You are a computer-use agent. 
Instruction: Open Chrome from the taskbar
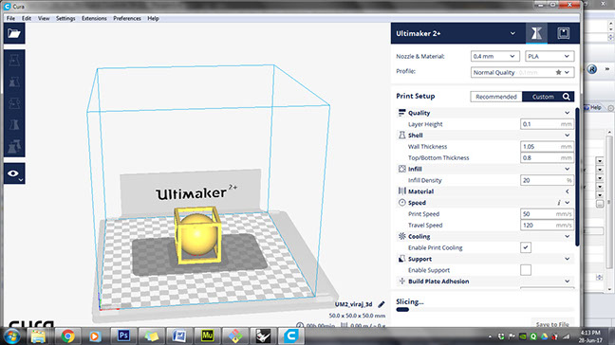(x=67, y=336)
